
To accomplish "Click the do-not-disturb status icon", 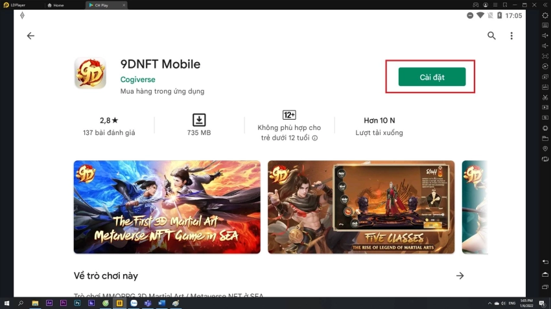I will (470, 16).
